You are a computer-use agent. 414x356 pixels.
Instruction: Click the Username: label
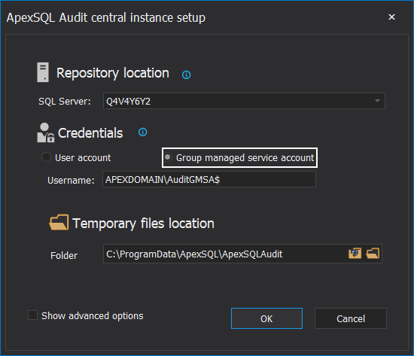click(x=71, y=181)
